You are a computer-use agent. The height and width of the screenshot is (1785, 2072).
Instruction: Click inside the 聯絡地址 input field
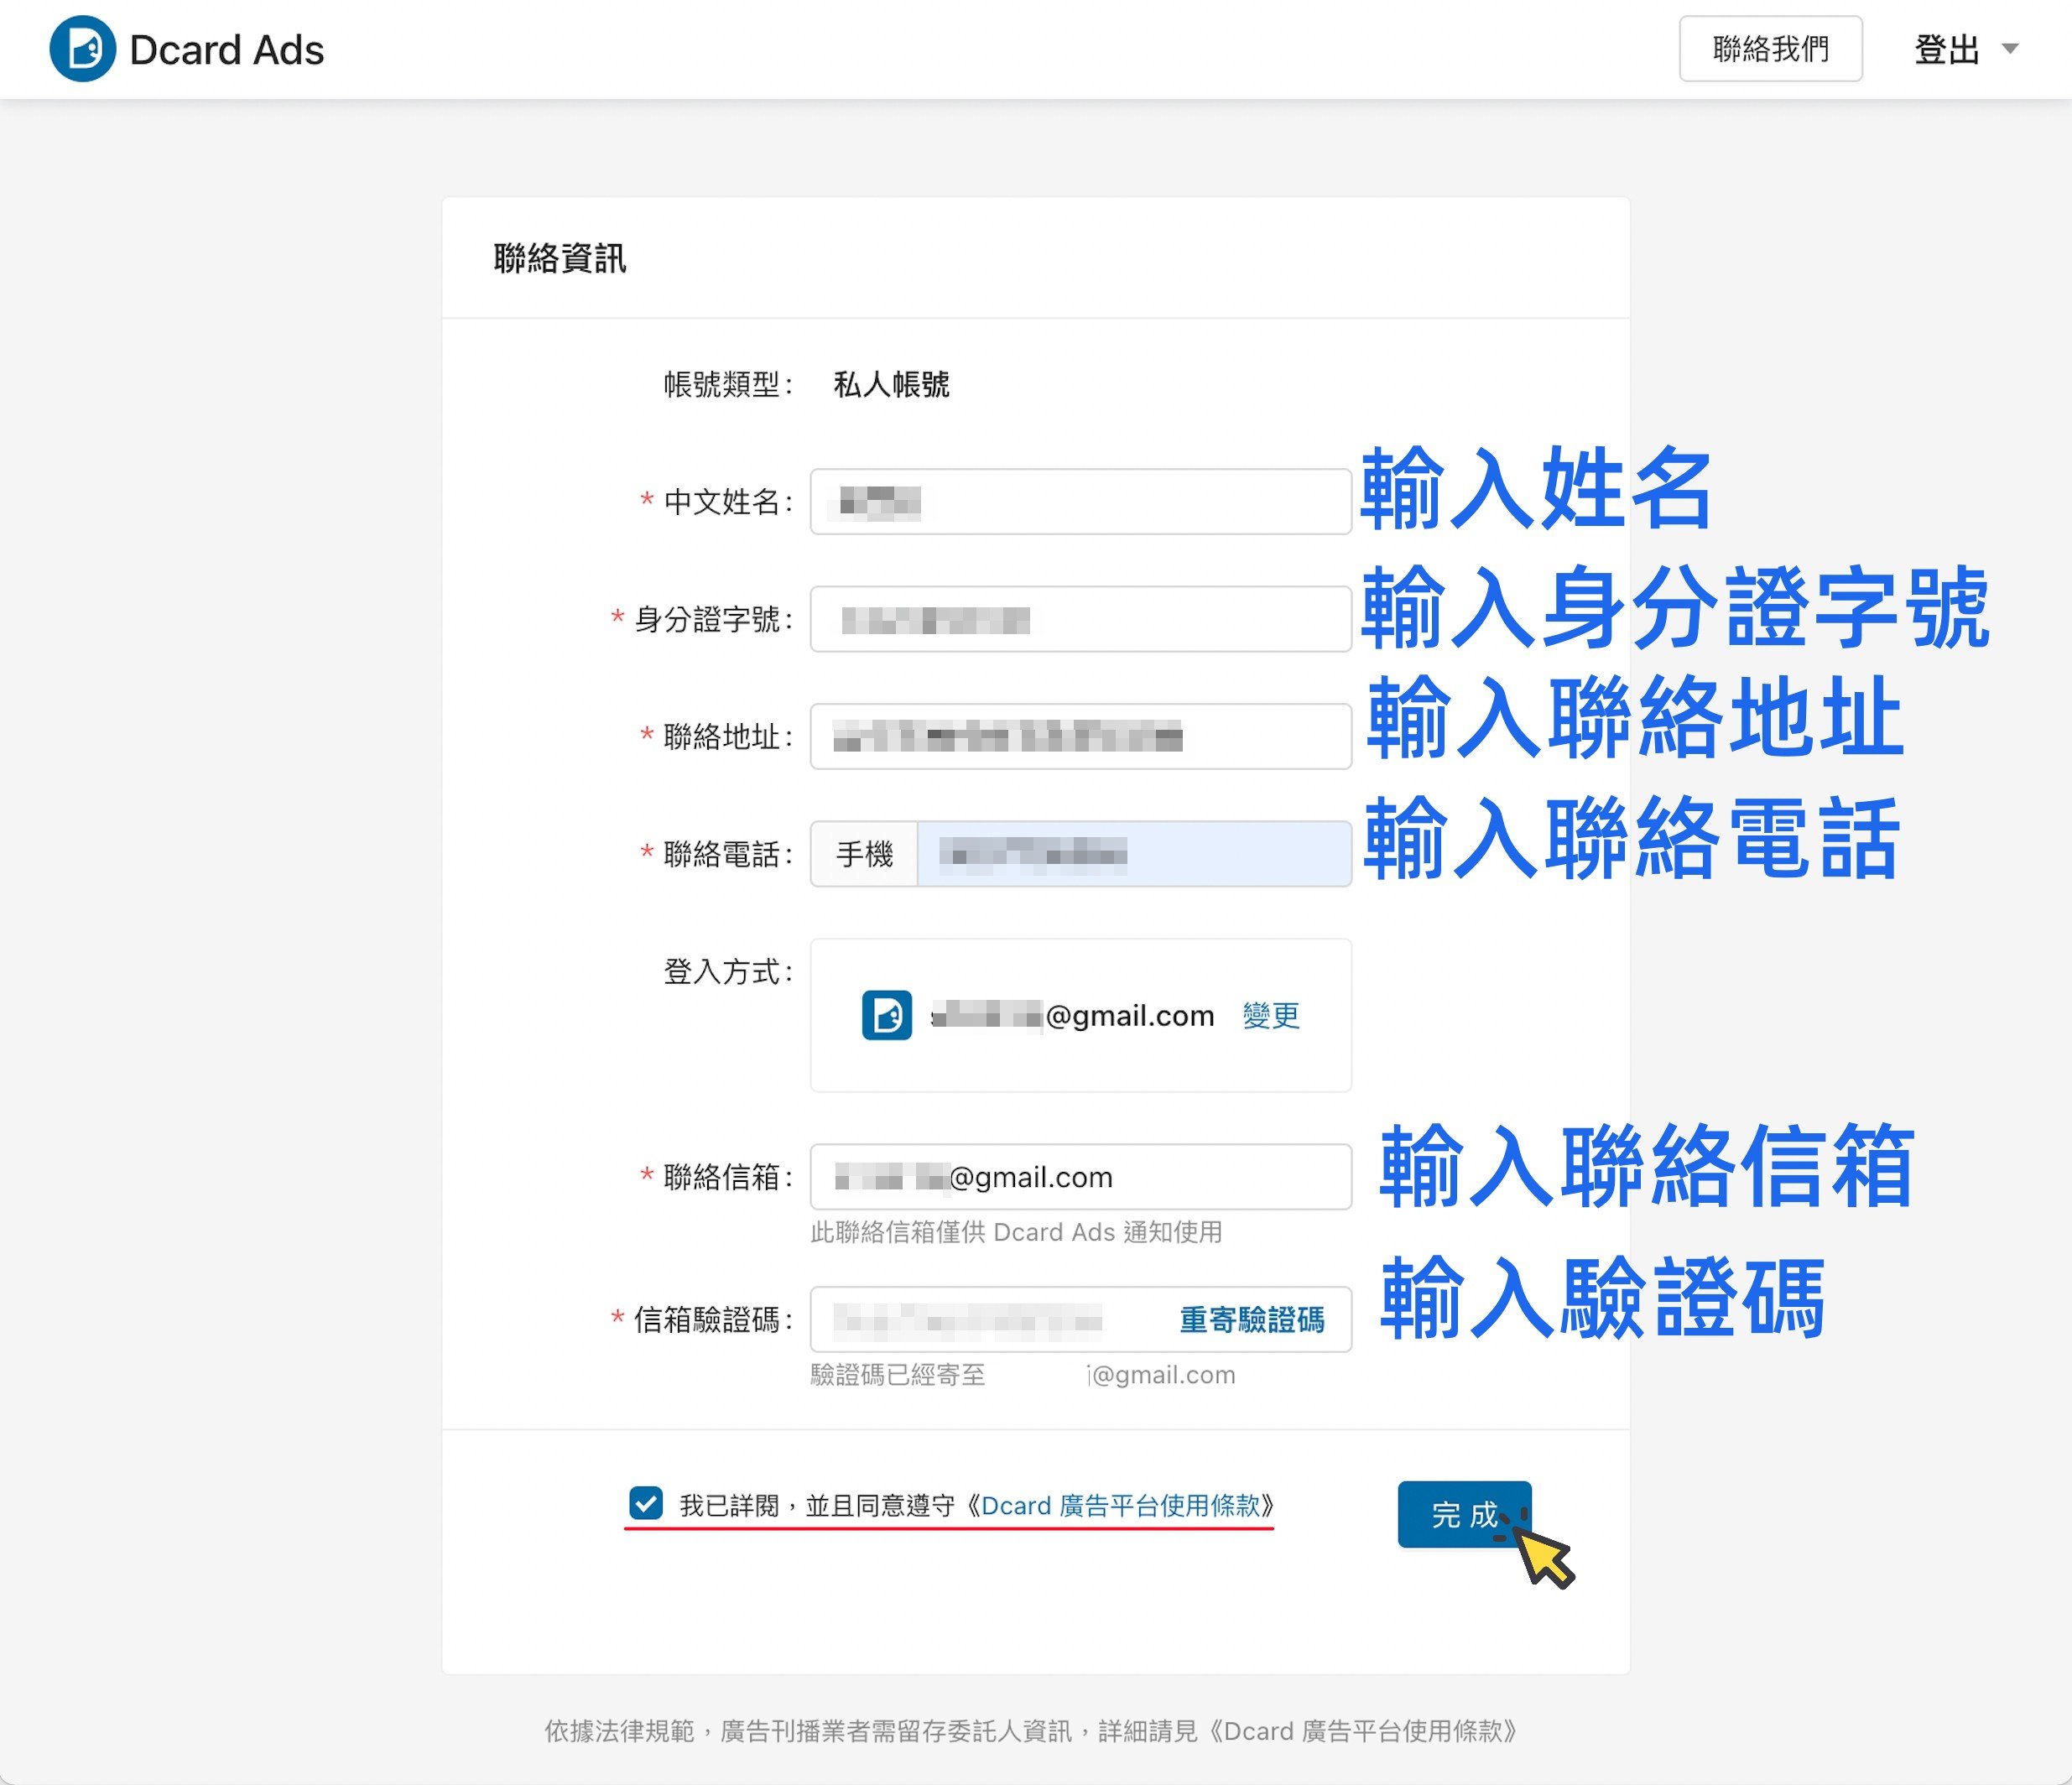tap(1080, 737)
